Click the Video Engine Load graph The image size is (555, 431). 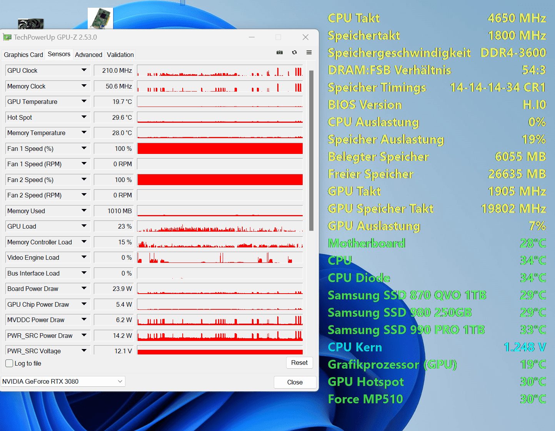pyautogui.click(x=220, y=257)
